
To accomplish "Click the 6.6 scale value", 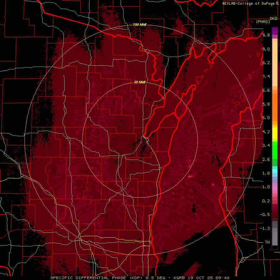I will 266,90.
